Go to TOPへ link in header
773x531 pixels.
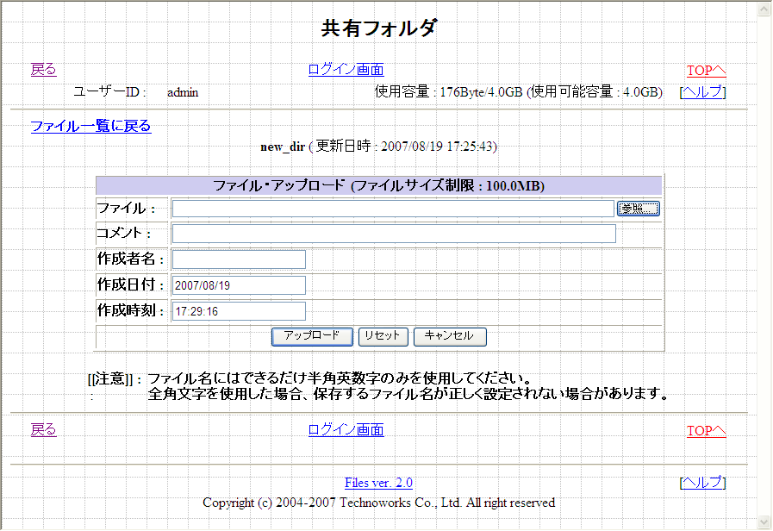point(706,71)
